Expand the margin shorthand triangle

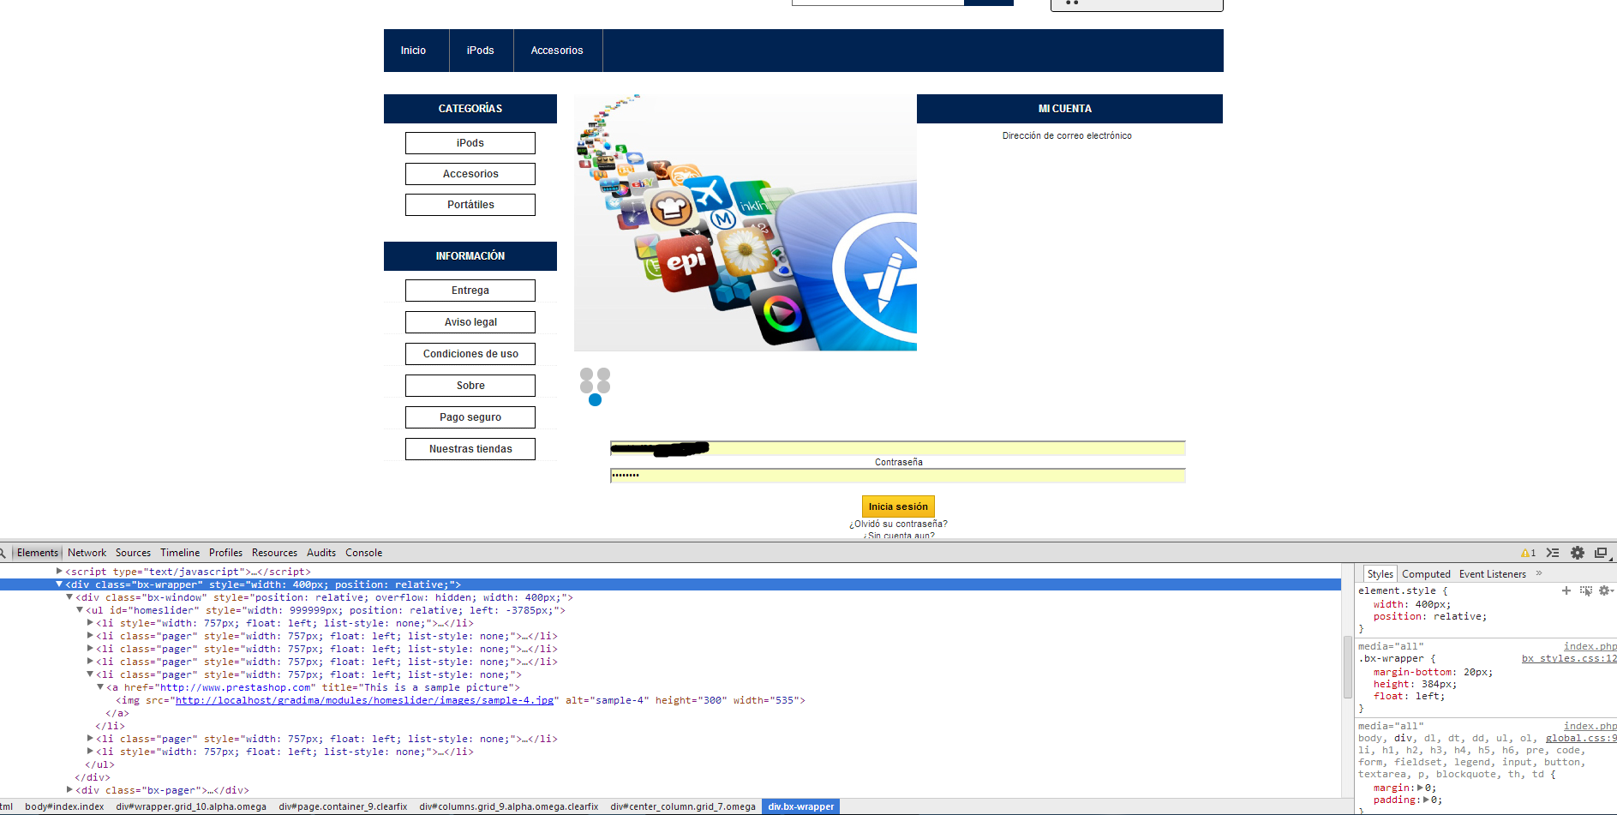(1420, 788)
